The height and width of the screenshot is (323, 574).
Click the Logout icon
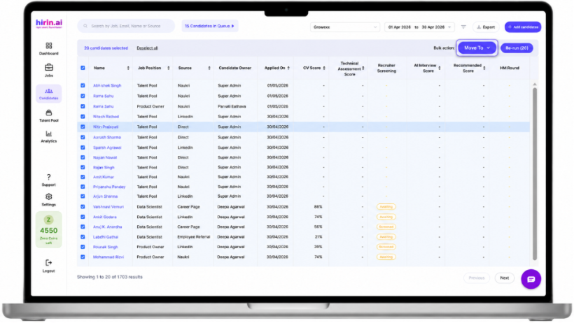pyautogui.click(x=49, y=263)
